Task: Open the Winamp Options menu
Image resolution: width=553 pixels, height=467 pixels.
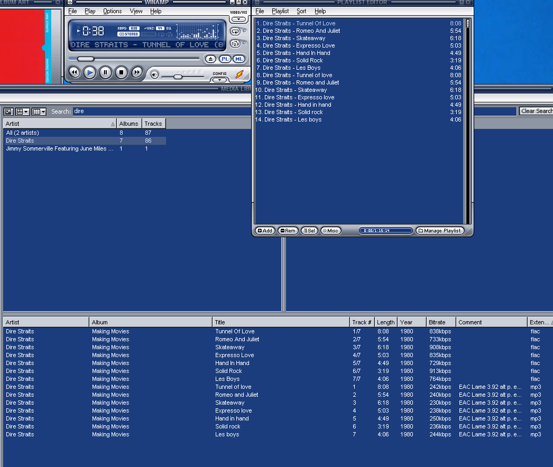Action: (113, 11)
